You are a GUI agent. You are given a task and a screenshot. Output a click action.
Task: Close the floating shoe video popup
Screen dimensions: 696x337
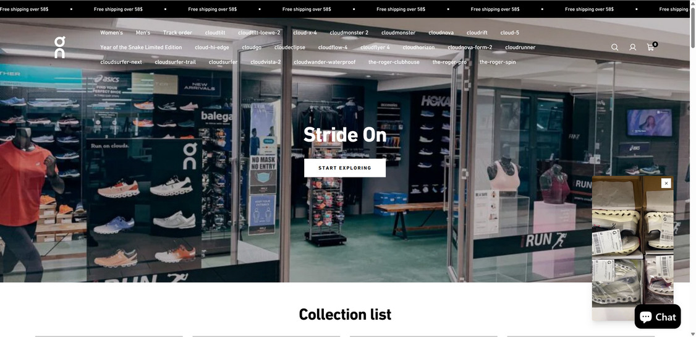point(666,183)
